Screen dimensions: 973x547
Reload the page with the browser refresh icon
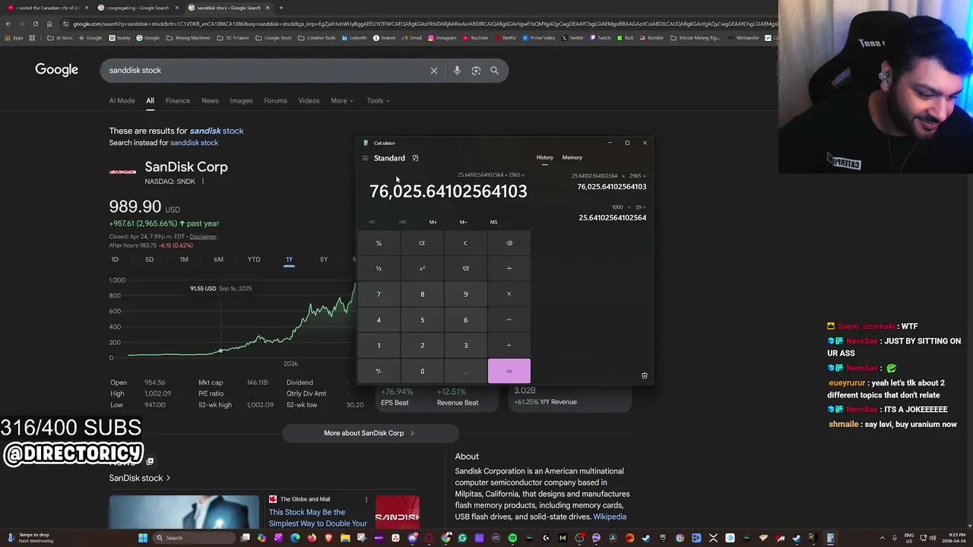(35, 24)
